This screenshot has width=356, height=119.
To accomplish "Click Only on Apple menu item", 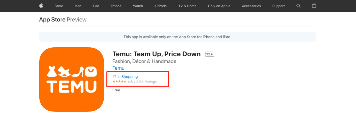I will [219, 6].
